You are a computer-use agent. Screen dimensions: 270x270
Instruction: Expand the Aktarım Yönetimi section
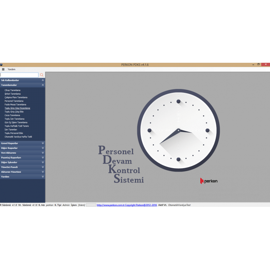pos(23,172)
